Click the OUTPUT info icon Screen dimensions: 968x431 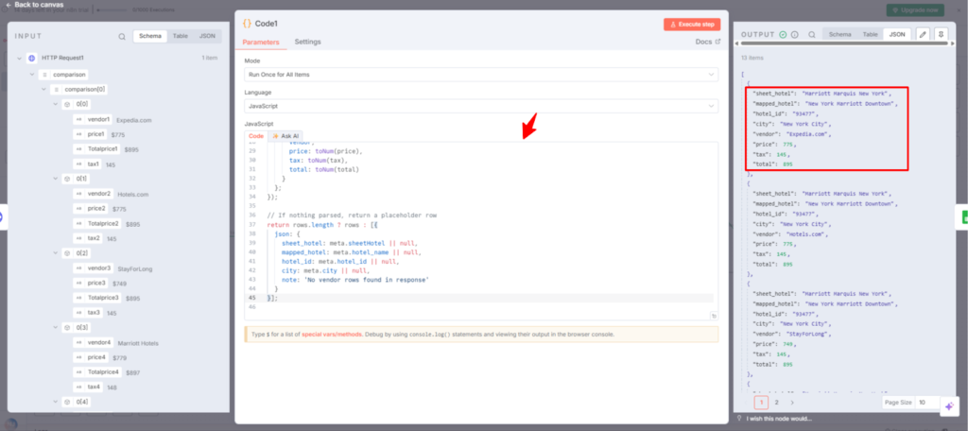tap(794, 35)
